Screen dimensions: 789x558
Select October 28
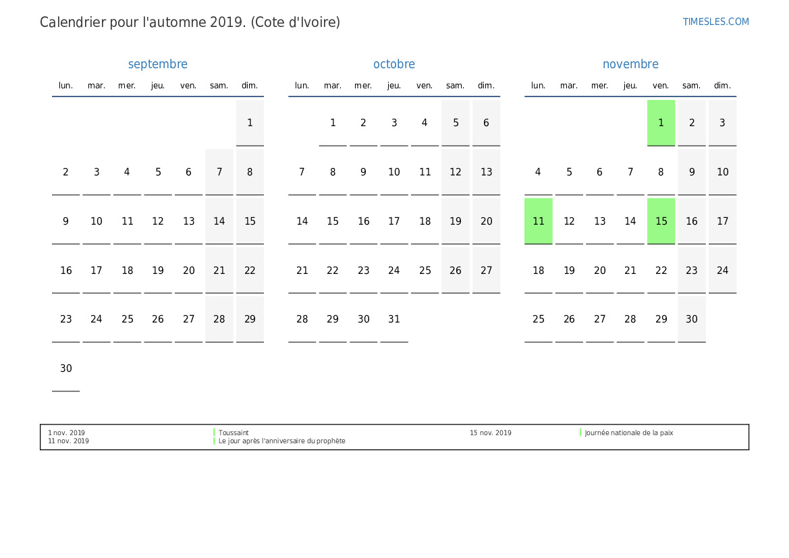pyautogui.click(x=302, y=319)
